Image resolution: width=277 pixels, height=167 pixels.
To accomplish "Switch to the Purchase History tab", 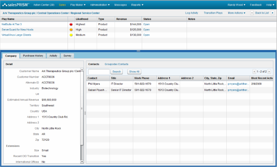I will click(x=33, y=56).
